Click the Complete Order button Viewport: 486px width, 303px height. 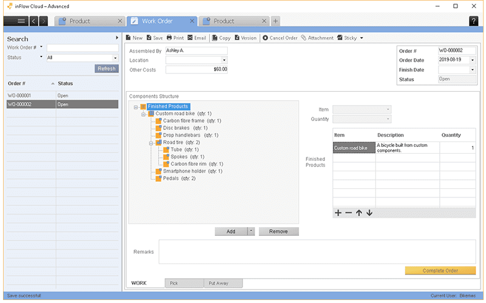coord(440,270)
